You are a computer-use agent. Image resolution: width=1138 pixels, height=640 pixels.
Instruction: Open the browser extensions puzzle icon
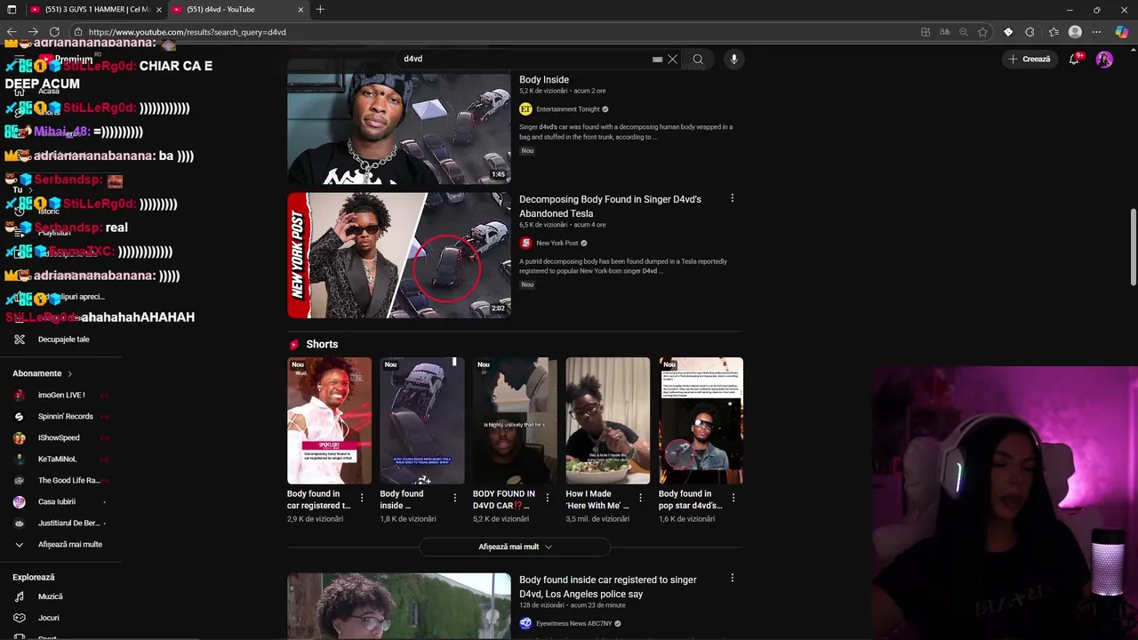click(1030, 32)
